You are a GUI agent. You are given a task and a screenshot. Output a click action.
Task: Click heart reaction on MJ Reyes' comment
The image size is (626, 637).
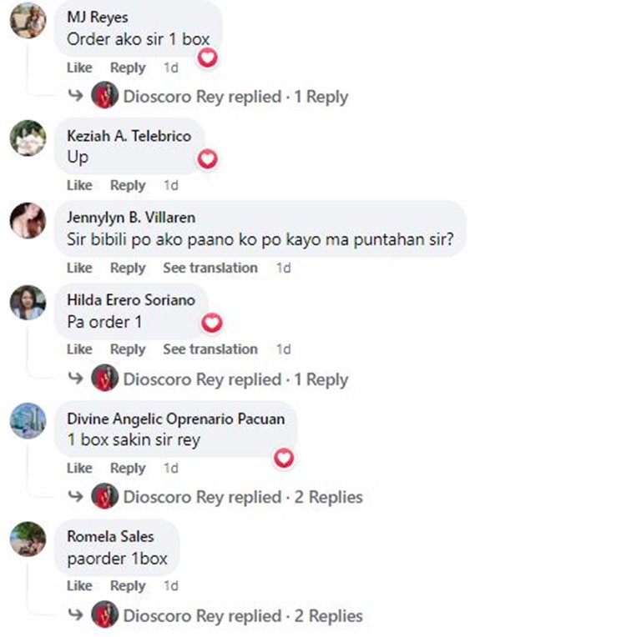(208, 58)
